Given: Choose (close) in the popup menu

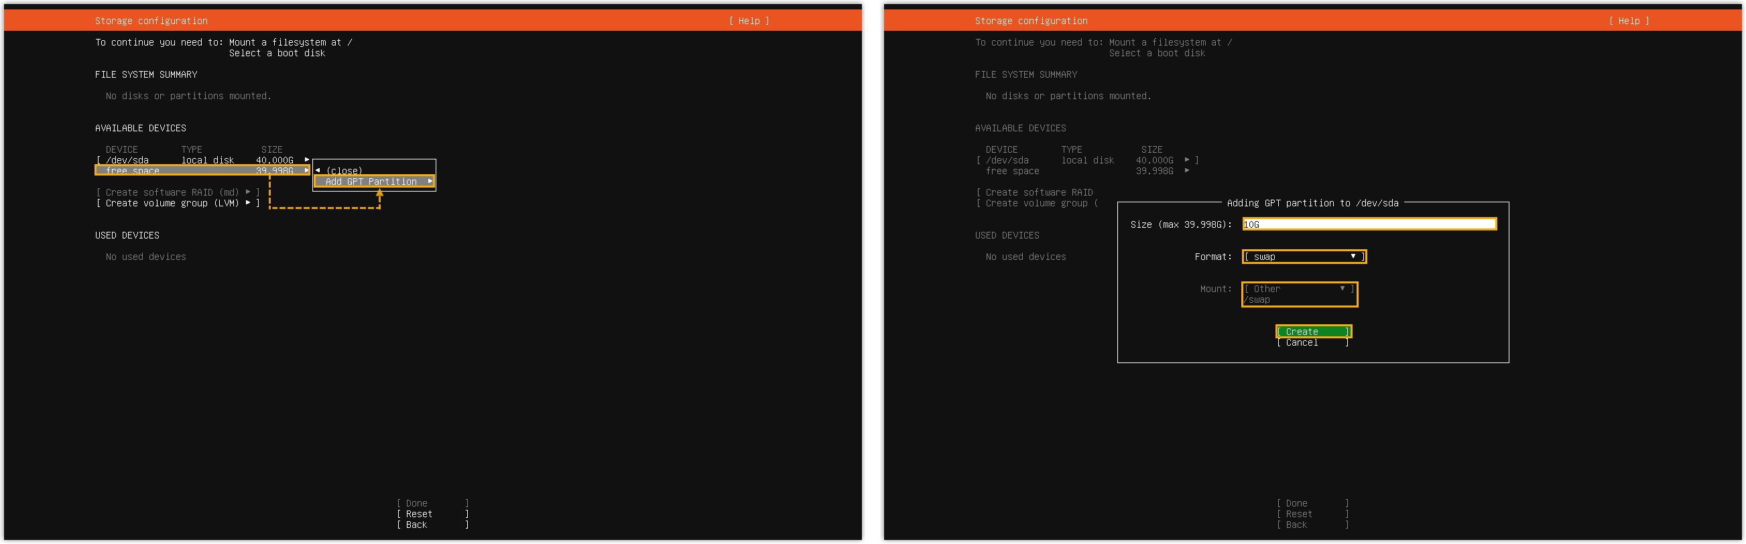Looking at the screenshot, I should pos(345,171).
